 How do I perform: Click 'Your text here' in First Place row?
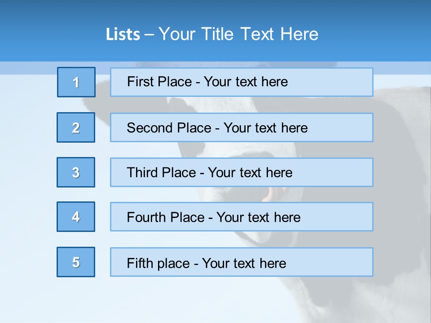click(x=246, y=82)
